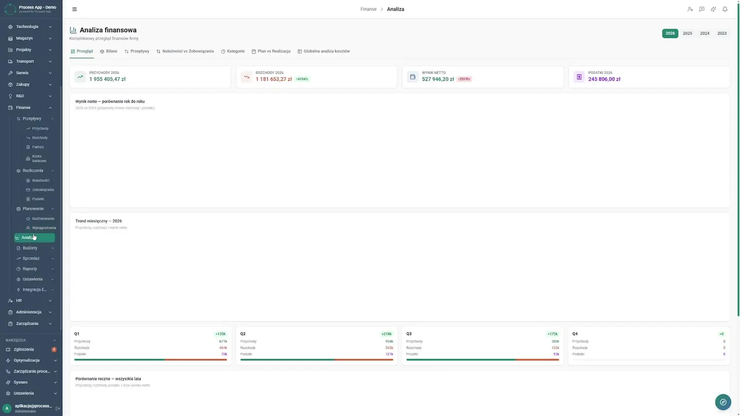Click the Q1 green-orange progress bar

pyautogui.click(x=151, y=360)
